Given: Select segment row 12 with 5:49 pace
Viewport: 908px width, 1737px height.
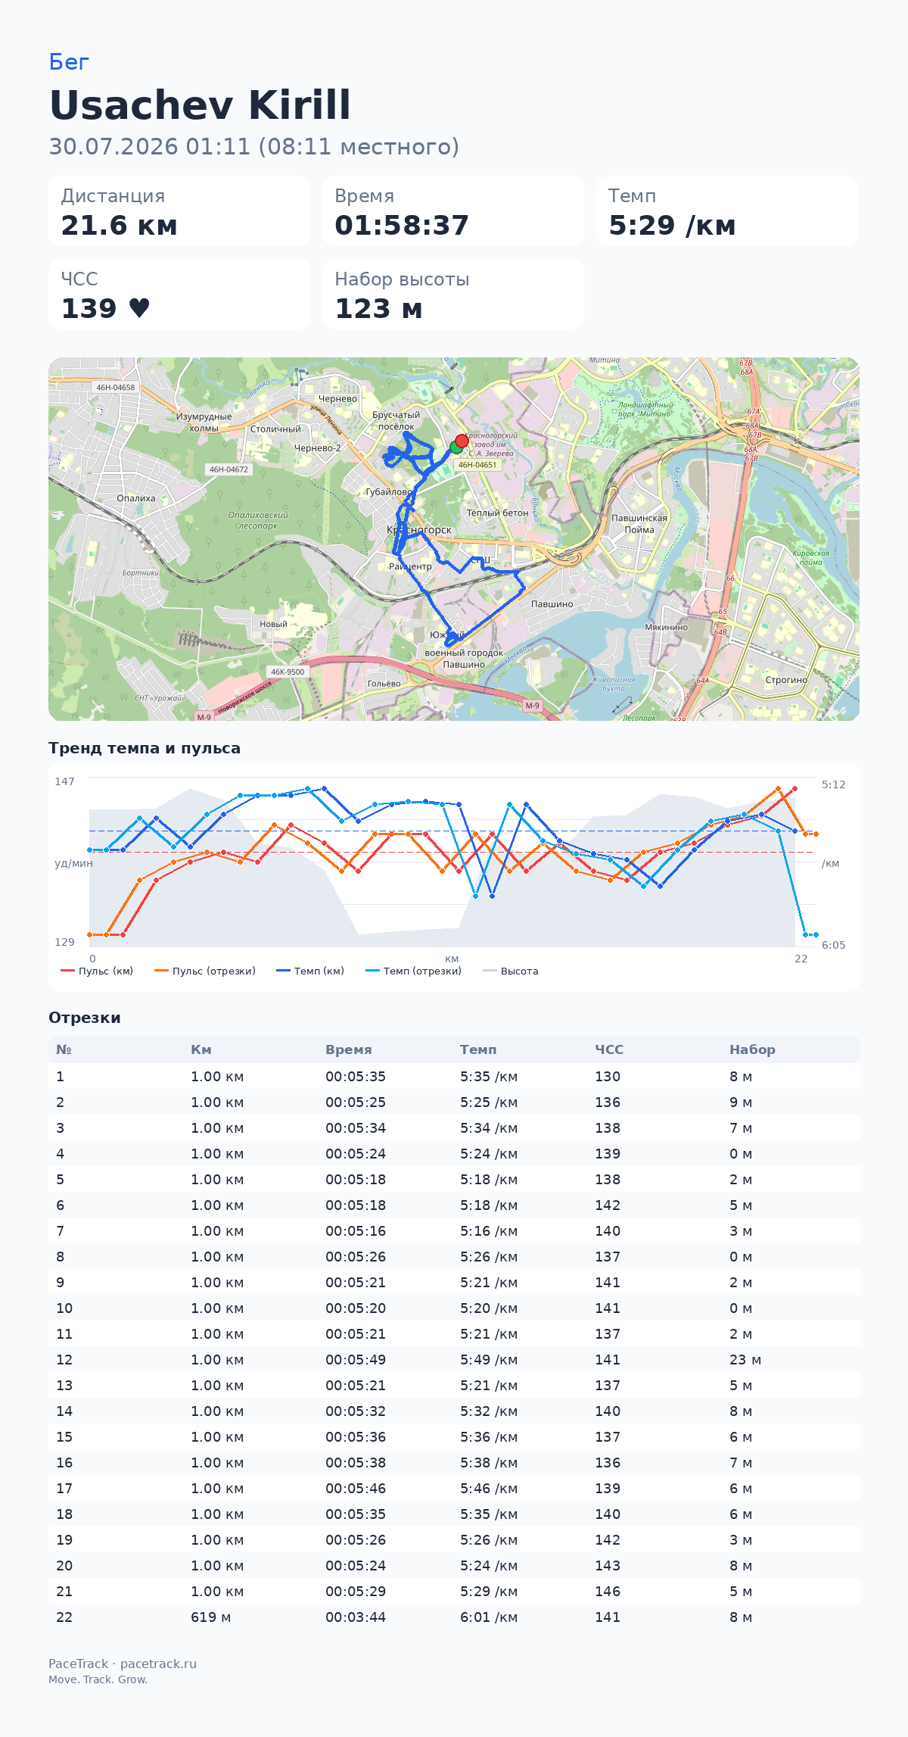Looking at the screenshot, I should 454,1360.
